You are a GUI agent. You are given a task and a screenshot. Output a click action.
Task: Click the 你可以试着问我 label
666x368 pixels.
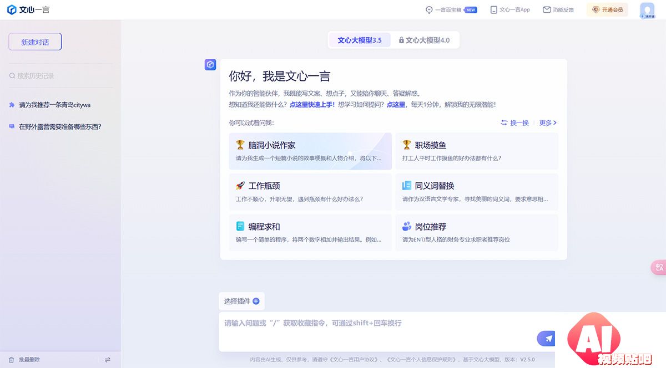click(251, 123)
